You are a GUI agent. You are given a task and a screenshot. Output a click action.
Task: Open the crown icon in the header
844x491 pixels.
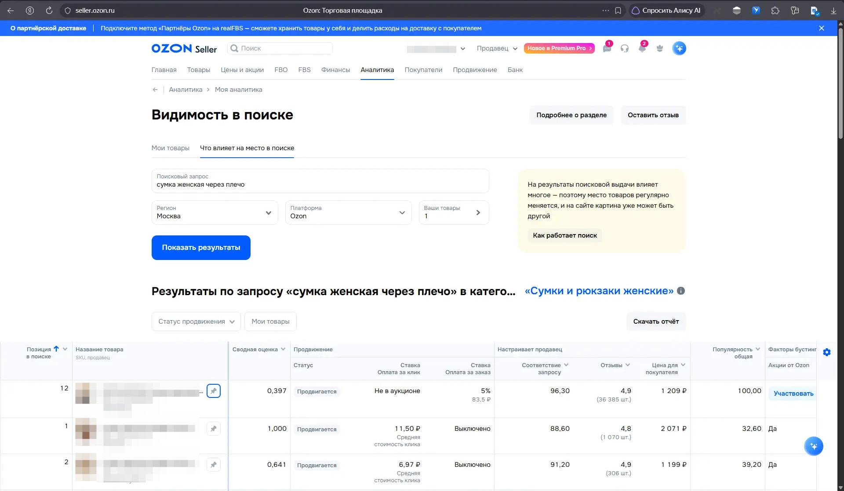click(660, 48)
